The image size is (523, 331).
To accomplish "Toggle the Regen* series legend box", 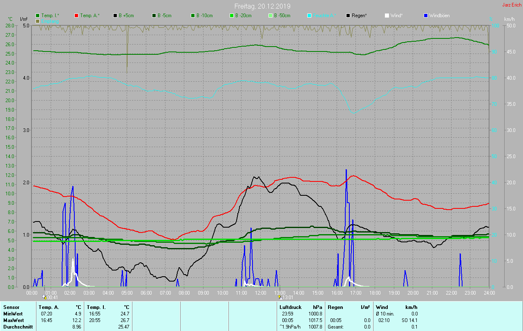I will click(x=348, y=16).
